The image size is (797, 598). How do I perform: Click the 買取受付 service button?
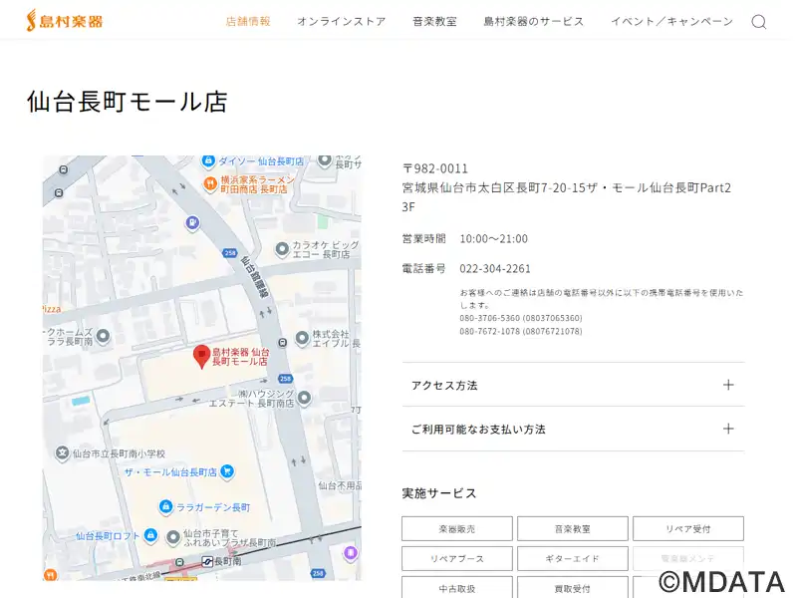[x=572, y=588]
